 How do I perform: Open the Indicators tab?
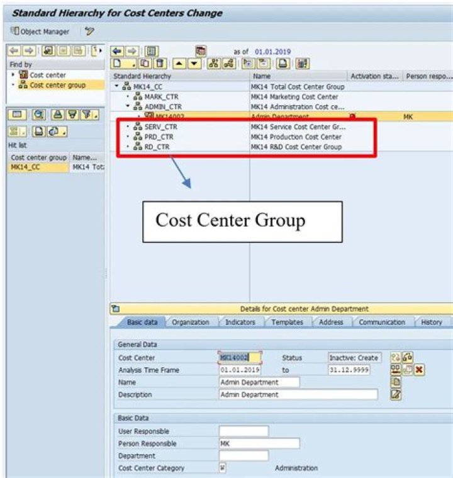pyautogui.click(x=240, y=322)
